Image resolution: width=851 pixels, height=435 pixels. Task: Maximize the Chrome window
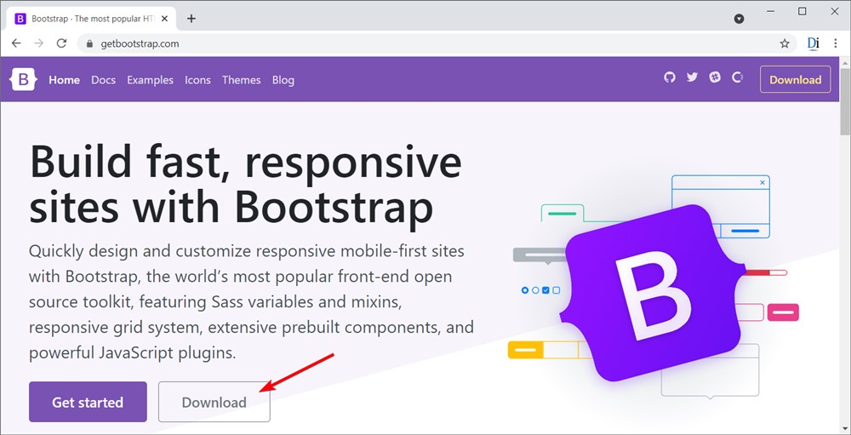tap(802, 11)
